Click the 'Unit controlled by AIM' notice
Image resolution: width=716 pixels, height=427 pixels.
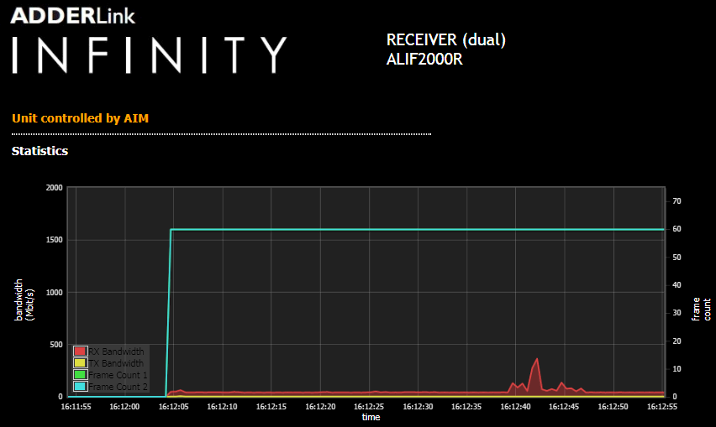coord(81,118)
